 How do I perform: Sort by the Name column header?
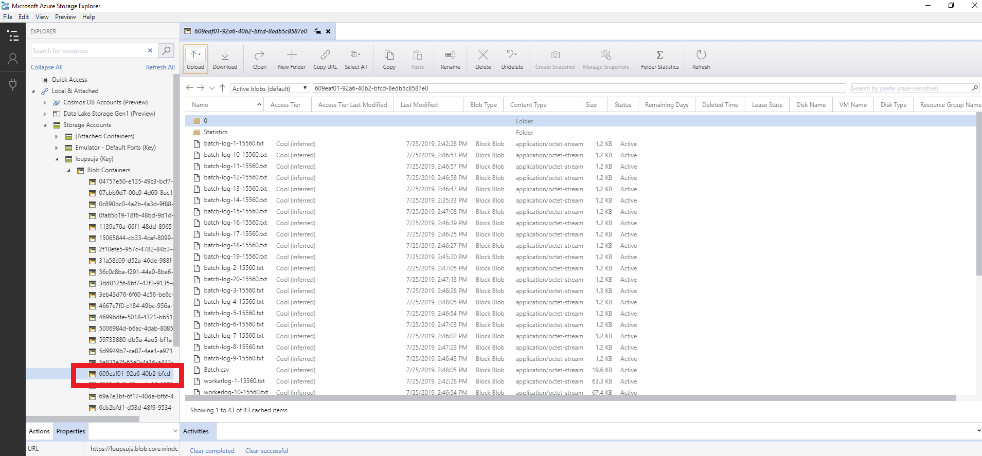225,105
